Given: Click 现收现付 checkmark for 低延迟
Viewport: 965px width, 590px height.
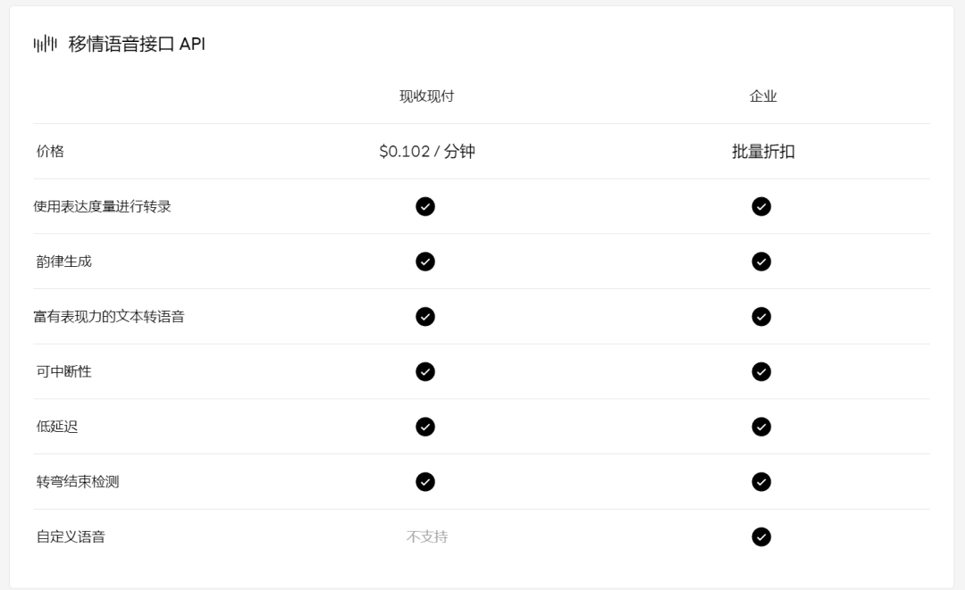Looking at the screenshot, I should point(425,427).
